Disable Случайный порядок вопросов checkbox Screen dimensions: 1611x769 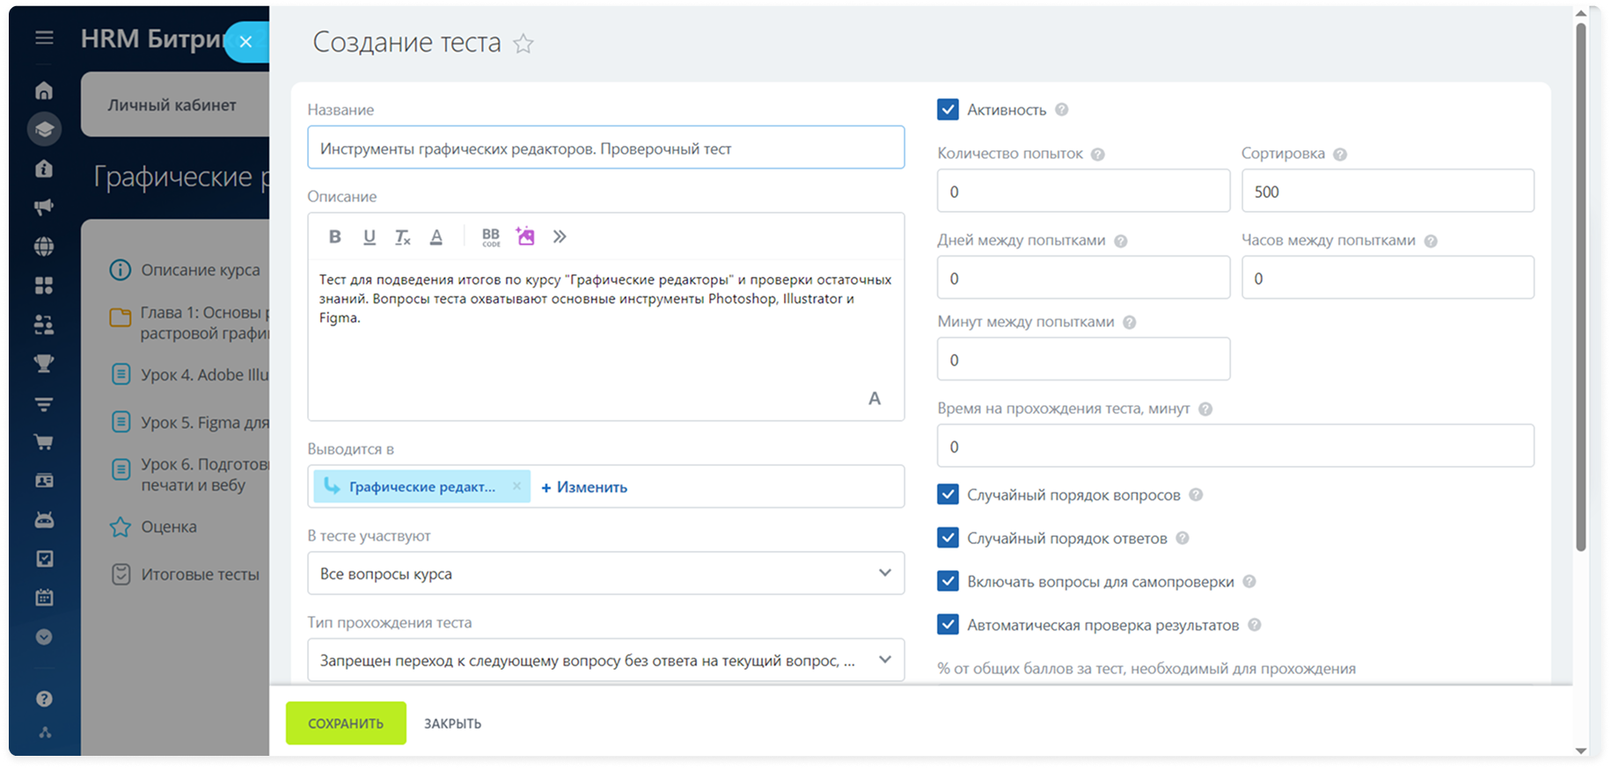(x=948, y=495)
